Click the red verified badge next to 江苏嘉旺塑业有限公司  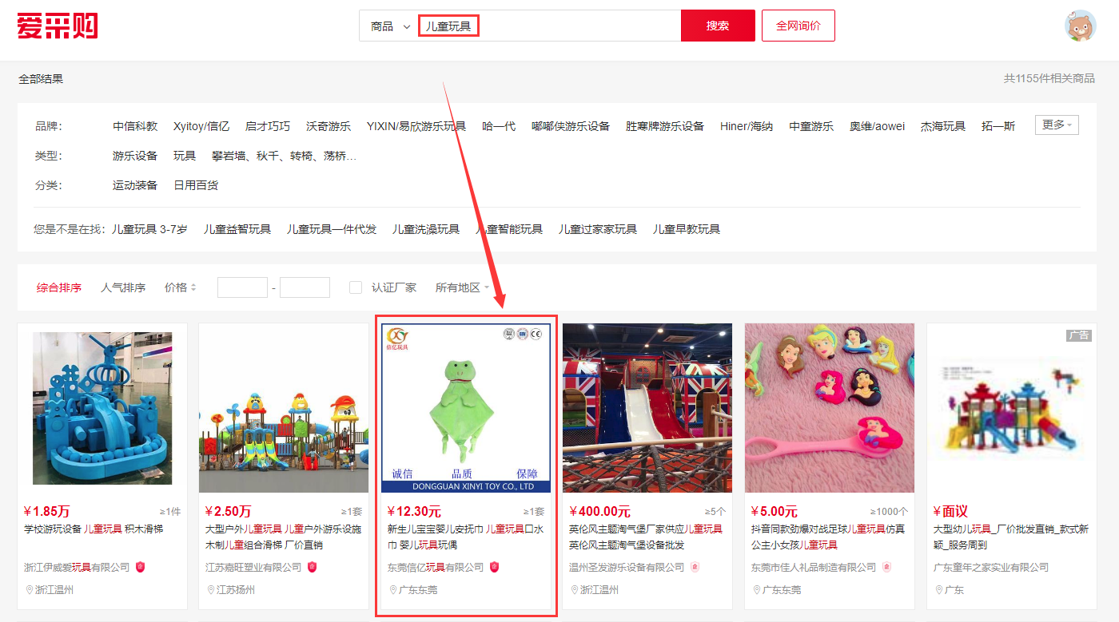313,567
